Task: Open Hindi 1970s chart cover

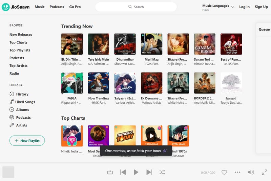Action: 178,136
